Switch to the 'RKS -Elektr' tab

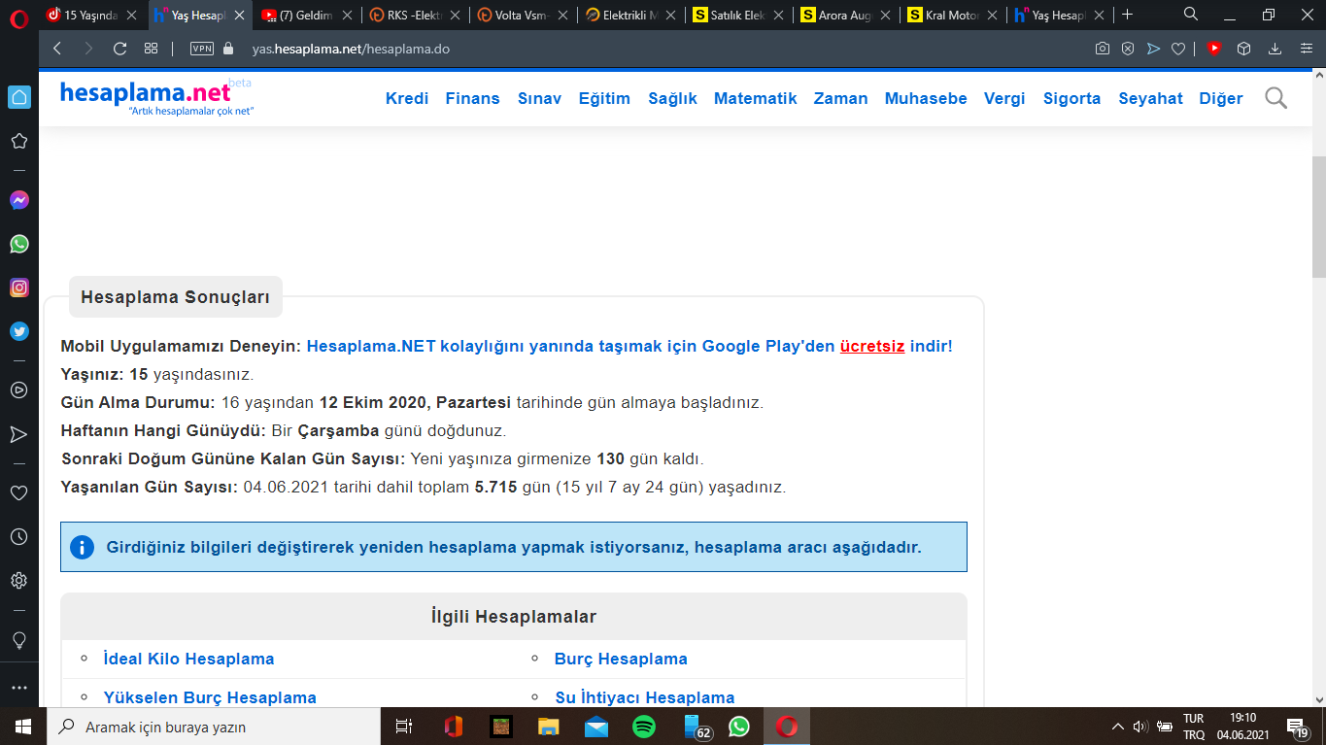(x=413, y=15)
